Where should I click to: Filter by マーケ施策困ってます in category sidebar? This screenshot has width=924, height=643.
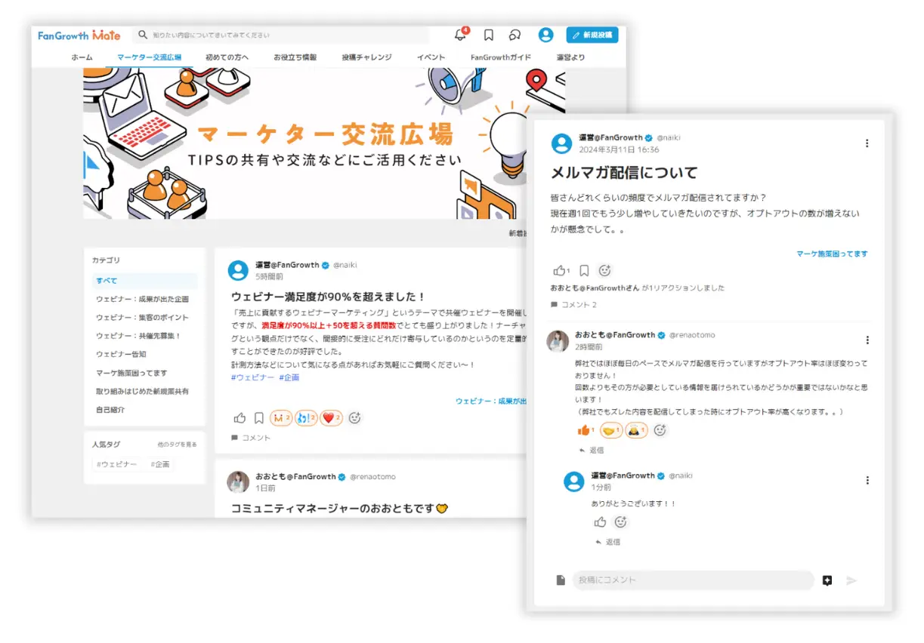pos(131,373)
